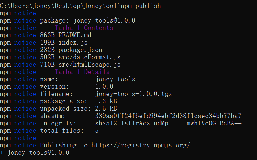Select the command path 'C:\Users\joney\Desktop\Joneytool>'

pos(60,6)
